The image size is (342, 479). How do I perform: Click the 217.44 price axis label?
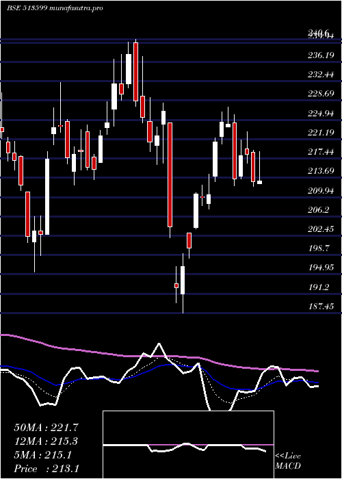320,152
